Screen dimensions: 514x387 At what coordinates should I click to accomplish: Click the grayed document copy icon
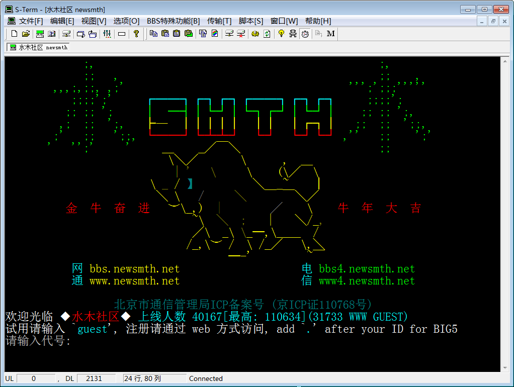tap(319, 34)
